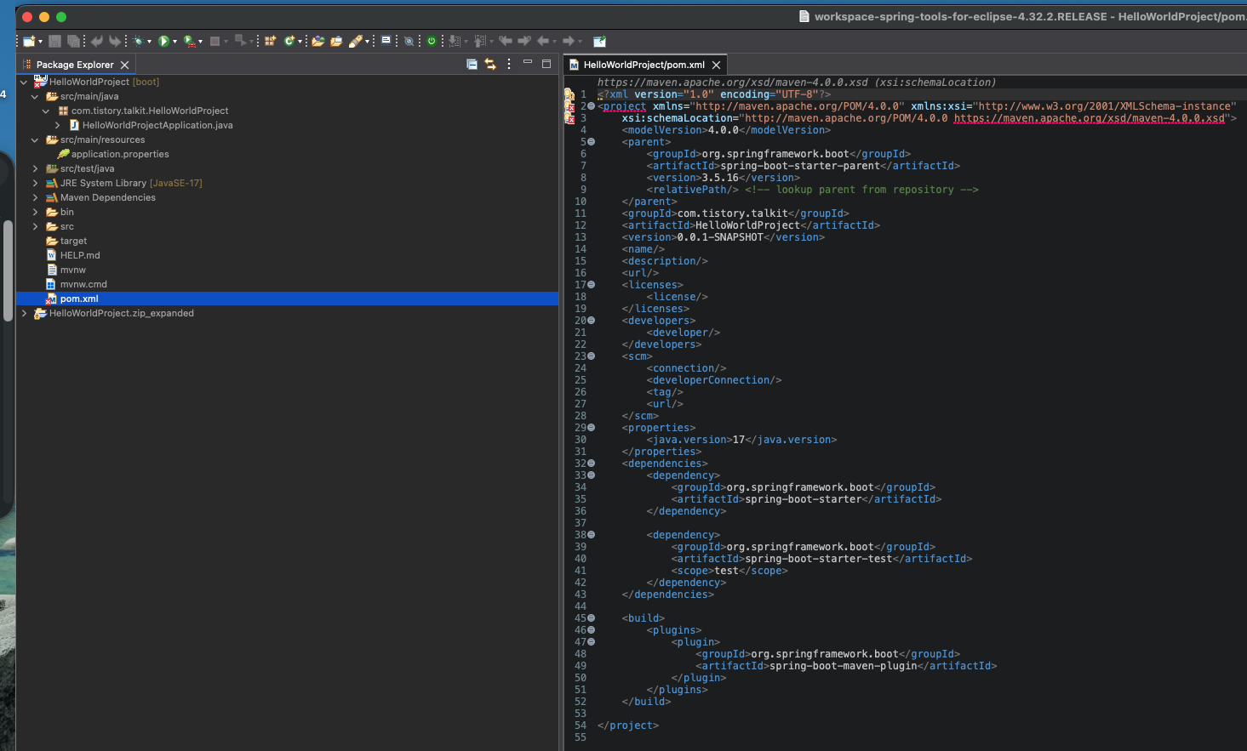Close the Package Explorer view

[124, 65]
